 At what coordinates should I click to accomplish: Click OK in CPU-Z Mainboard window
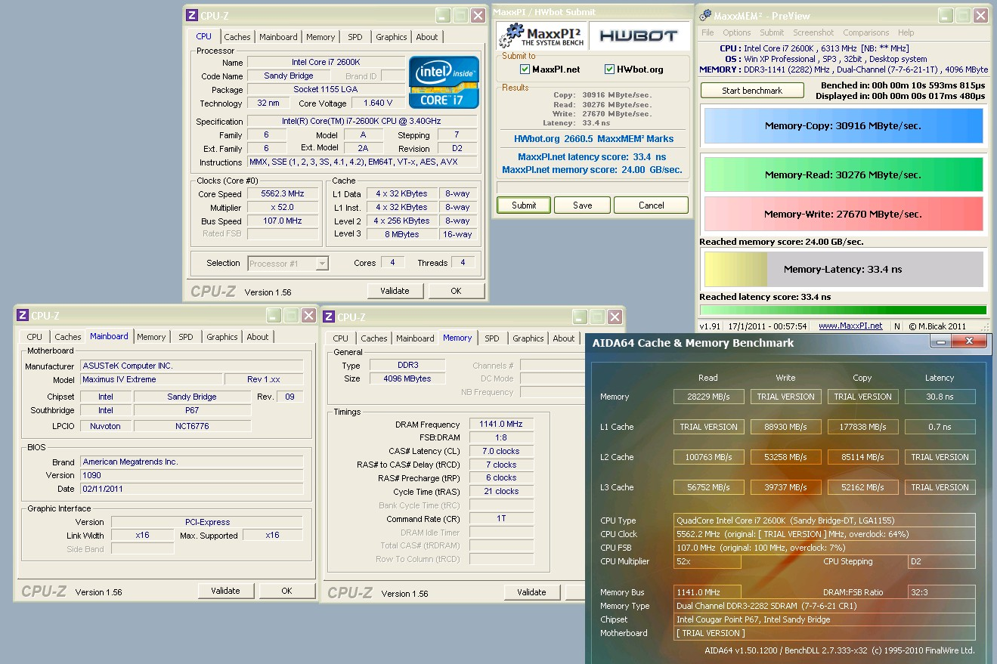286,591
